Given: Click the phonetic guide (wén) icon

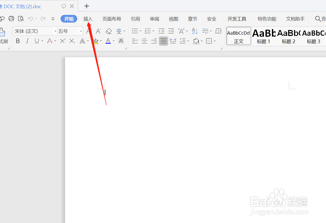Looking at the screenshot, I should click(119, 31).
